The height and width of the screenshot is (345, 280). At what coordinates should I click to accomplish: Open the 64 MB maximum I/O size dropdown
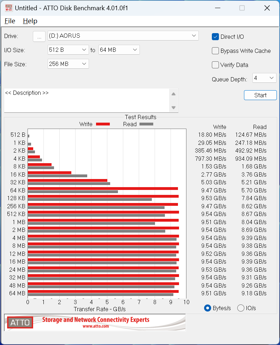(x=119, y=50)
